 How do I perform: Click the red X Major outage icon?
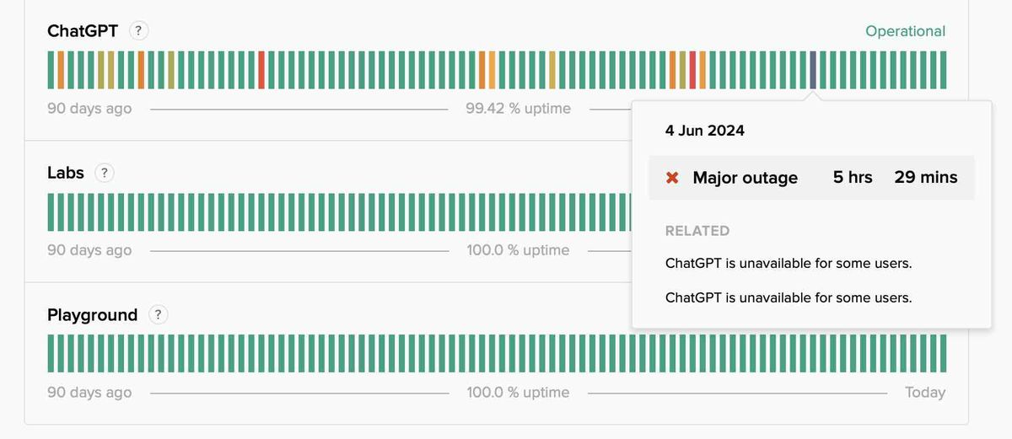pyautogui.click(x=672, y=178)
